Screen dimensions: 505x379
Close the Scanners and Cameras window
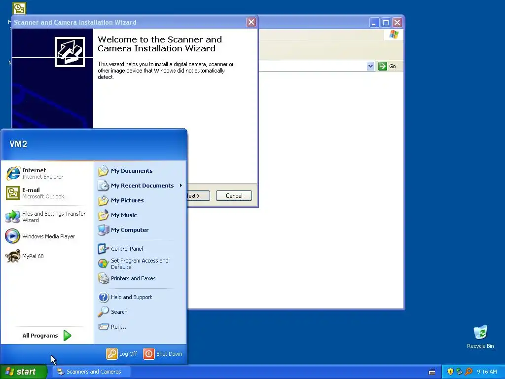[397, 23]
